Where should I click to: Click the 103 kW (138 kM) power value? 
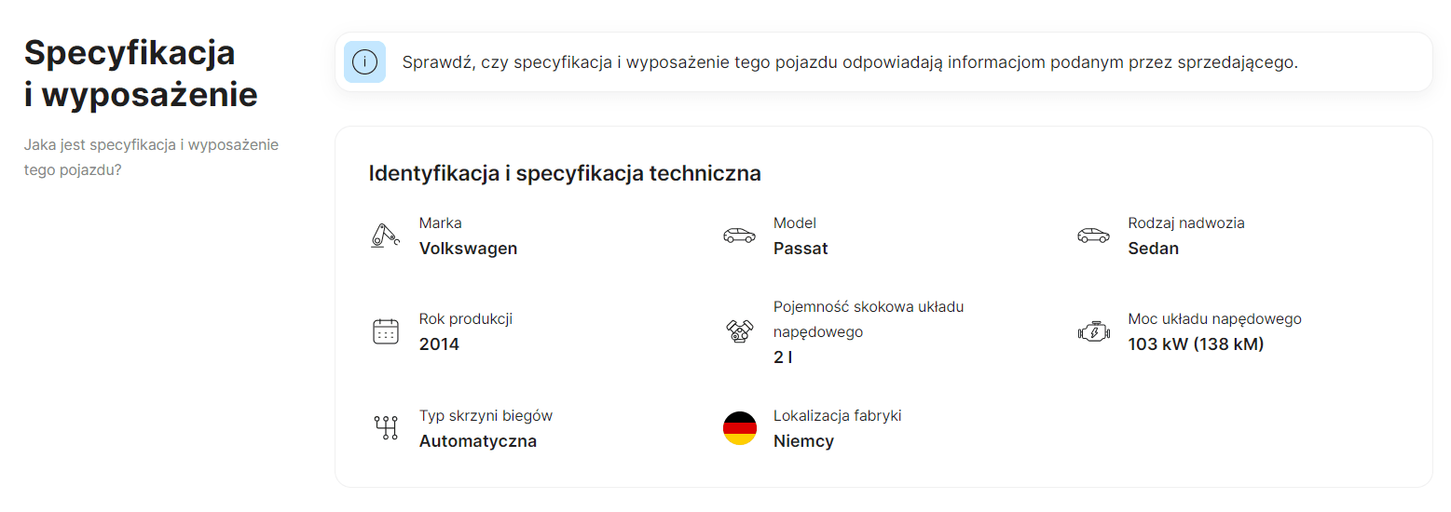pos(1196,344)
